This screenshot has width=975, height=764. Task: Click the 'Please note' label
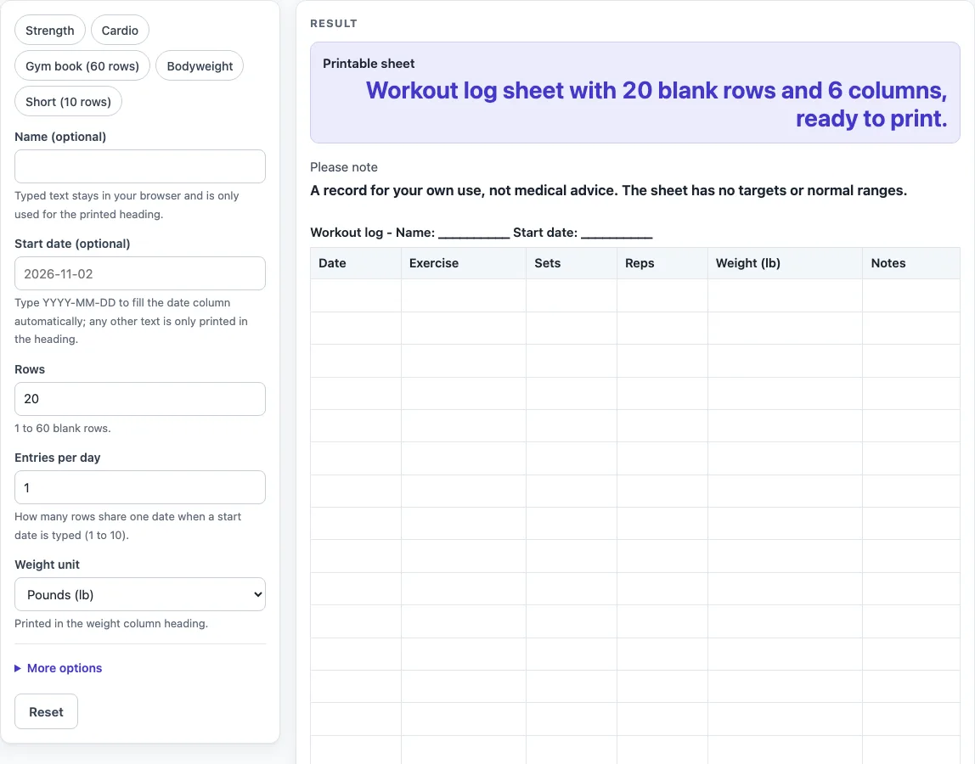(344, 167)
